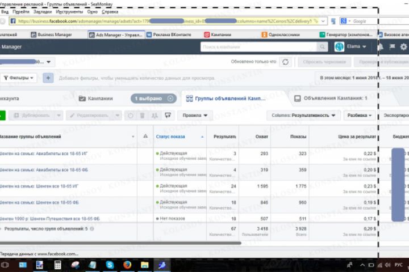Click the browser address bar URL
Image resolution: width=409 pixels, height=272 pixels.
[x=167, y=21]
